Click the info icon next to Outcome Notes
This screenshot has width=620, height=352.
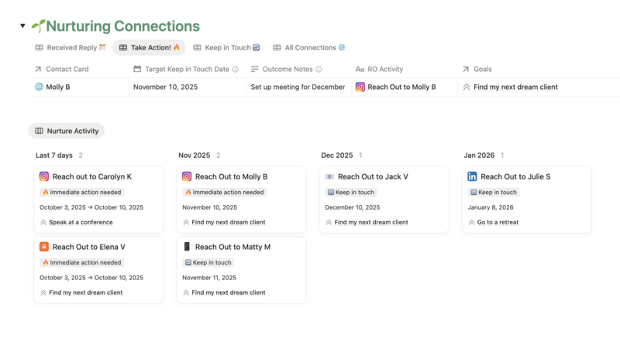[x=319, y=69]
